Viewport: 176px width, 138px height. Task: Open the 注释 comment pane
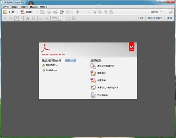pyautogui.click(x=169, y=18)
